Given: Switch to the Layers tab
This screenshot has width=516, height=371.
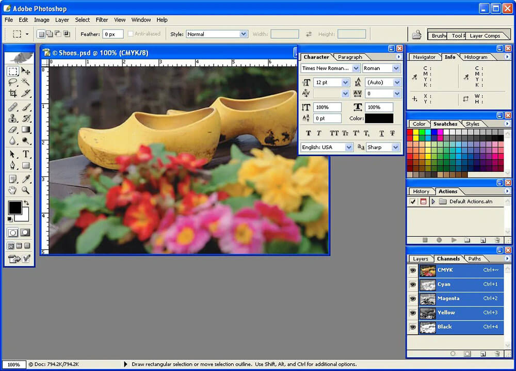Looking at the screenshot, I should coord(420,259).
